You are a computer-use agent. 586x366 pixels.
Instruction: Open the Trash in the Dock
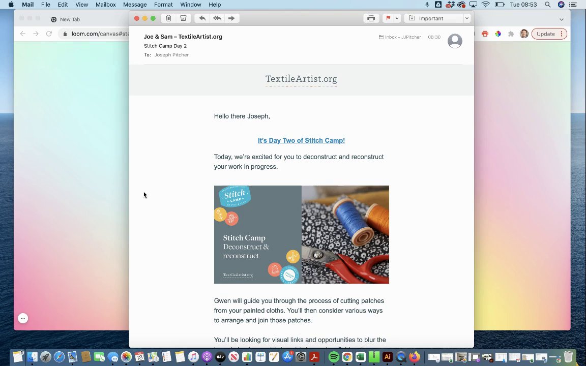point(568,357)
